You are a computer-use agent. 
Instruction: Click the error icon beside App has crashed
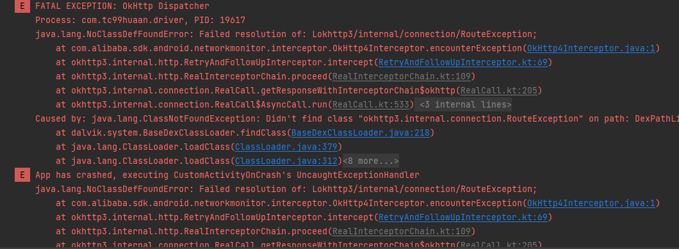coord(22,175)
